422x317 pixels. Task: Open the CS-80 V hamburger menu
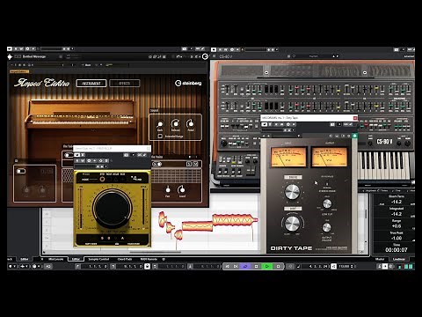point(215,56)
